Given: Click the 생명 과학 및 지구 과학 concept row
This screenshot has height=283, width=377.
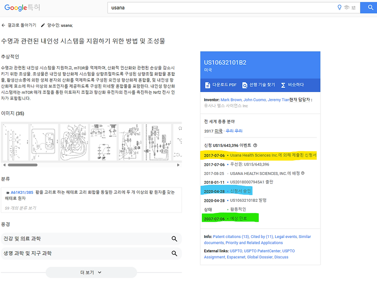Looking at the screenshot, I should pyautogui.click(x=91, y=253).
